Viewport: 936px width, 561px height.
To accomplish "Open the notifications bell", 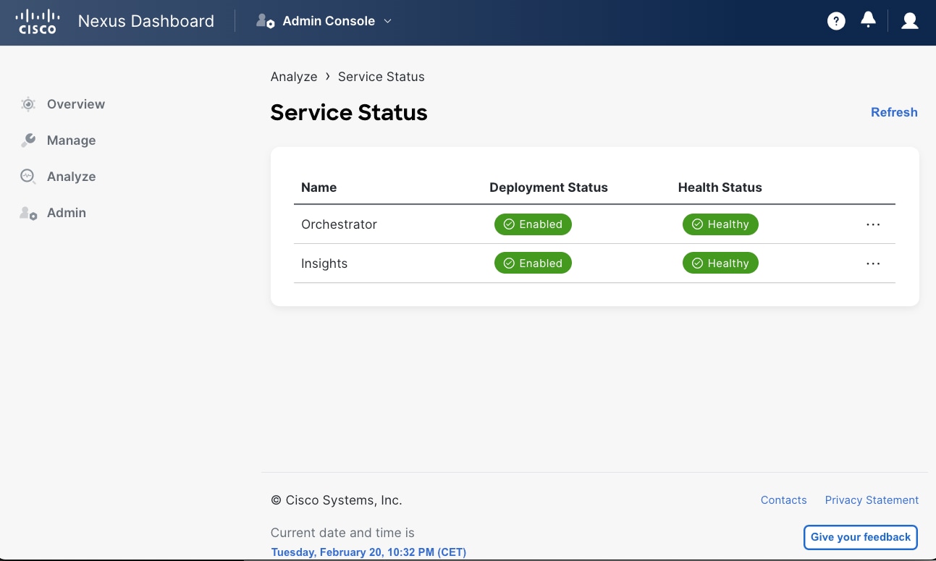I will pyautogui.click(x=868, y=20).
